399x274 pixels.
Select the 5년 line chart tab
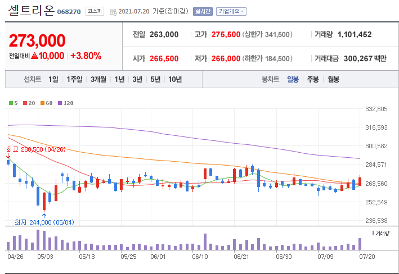click(x=155, y=80)
